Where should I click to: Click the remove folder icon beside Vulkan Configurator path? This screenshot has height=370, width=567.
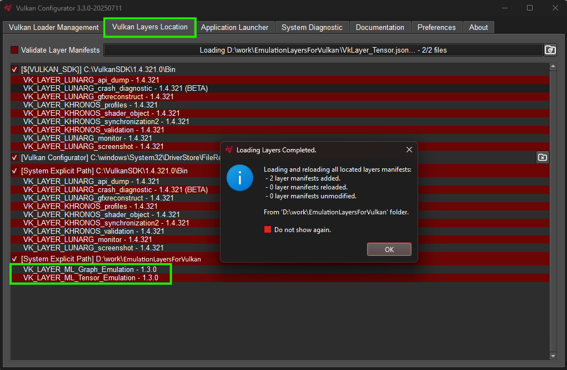point(543,157)
